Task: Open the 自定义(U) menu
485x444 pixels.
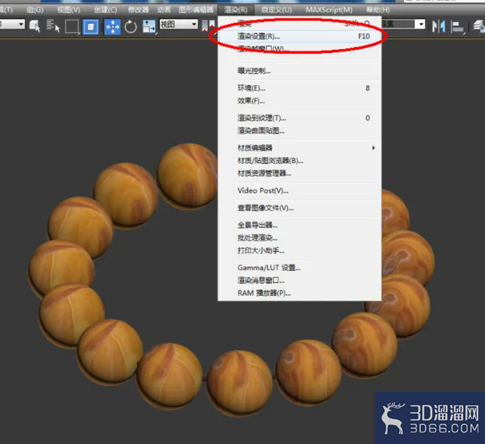Action: (x=276, y=10)
